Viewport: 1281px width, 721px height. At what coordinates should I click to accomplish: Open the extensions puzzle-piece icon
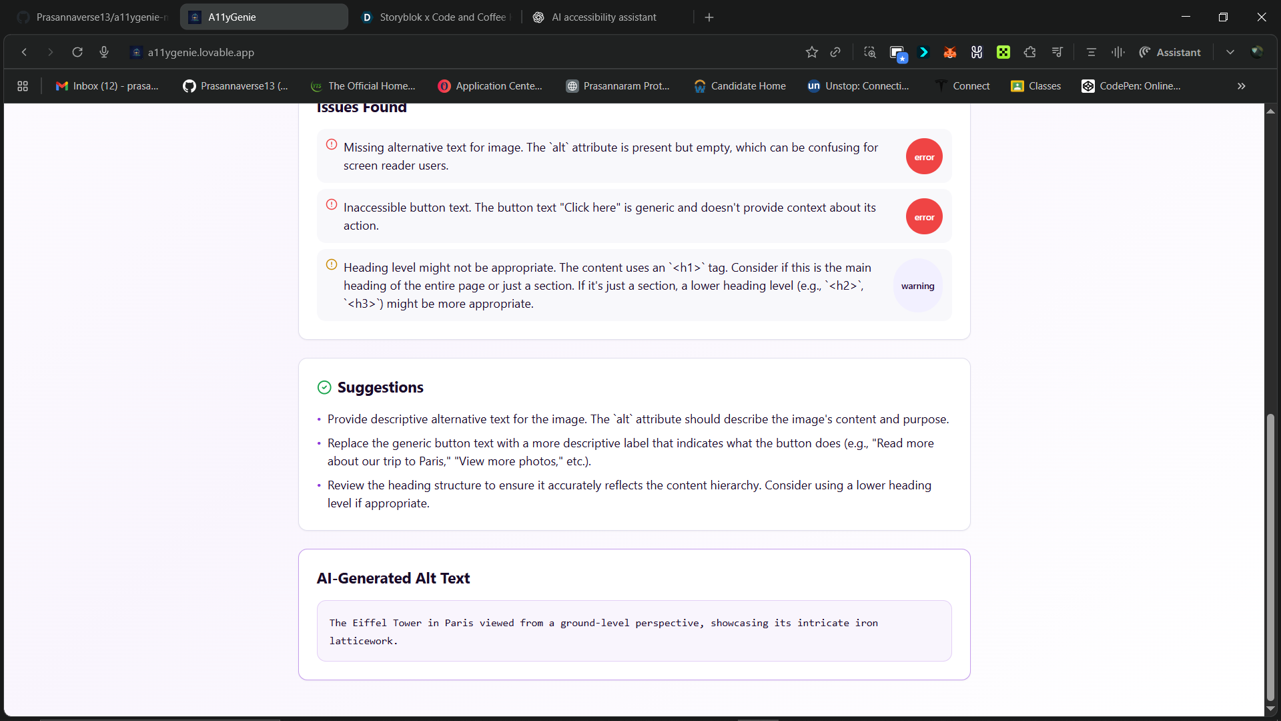pyautogui.click(x=1029, y=52)
